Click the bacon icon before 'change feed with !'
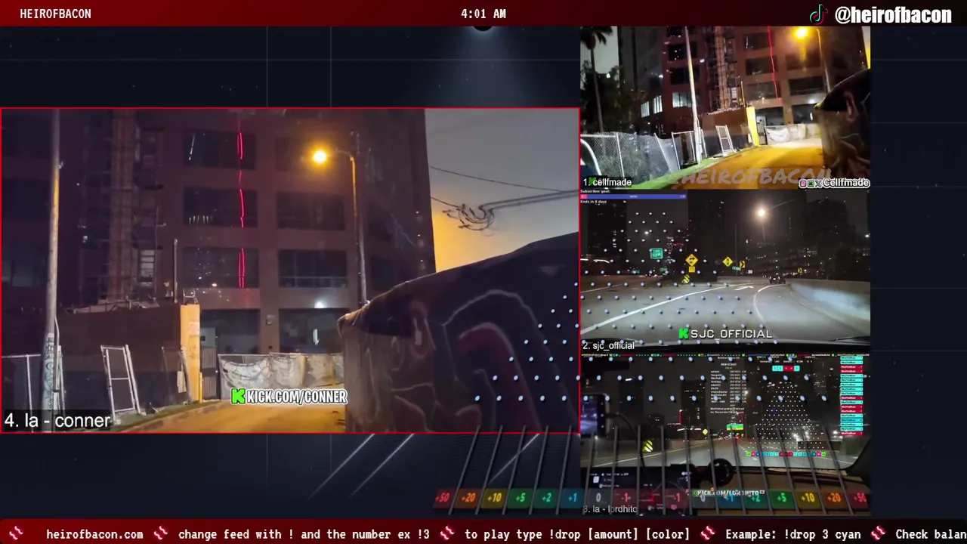The image size is (967, 544). [x=160, y=533]
